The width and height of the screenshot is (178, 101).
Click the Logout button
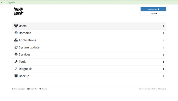[x=153, y=14]
